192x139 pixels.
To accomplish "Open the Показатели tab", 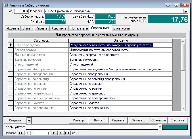I will tap(79, 28).
